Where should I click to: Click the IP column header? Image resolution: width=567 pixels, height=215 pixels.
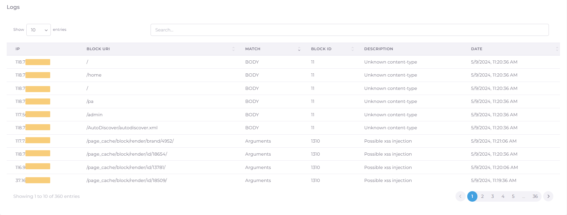pyautogui.click(x=18, y=49)
